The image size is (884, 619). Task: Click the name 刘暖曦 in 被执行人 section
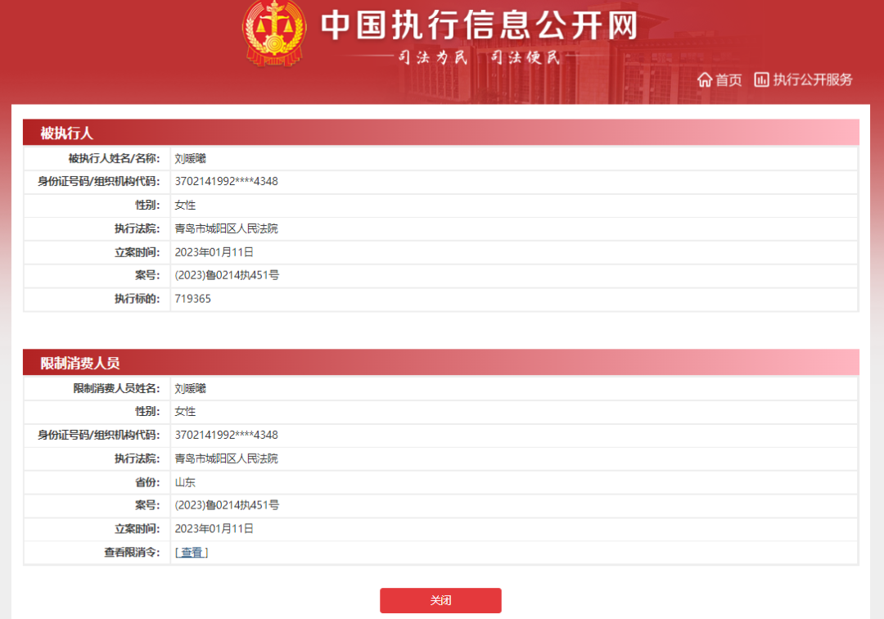point(190,157)
